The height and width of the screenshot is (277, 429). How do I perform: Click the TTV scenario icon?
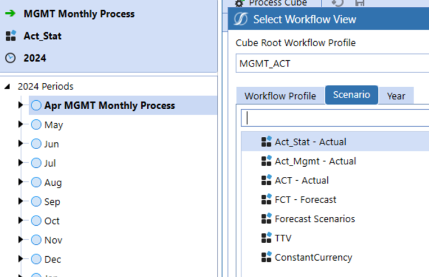(x=267, y=238)
